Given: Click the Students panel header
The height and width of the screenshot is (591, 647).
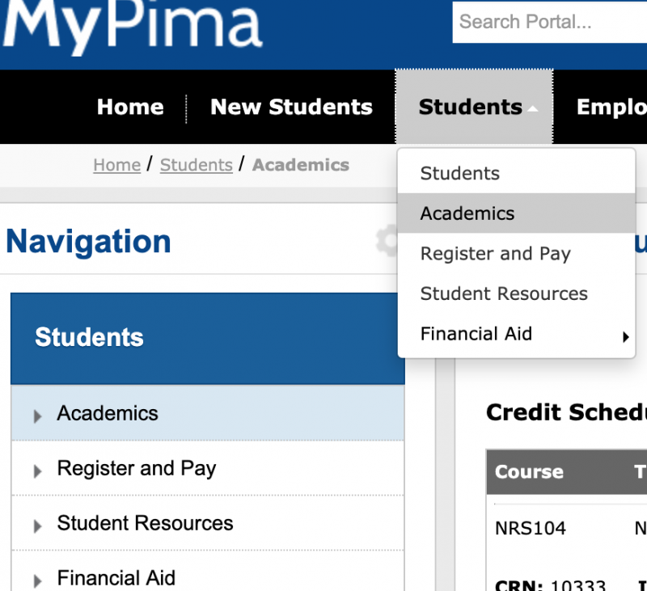Looking at the screenshot, I should 89,337.
